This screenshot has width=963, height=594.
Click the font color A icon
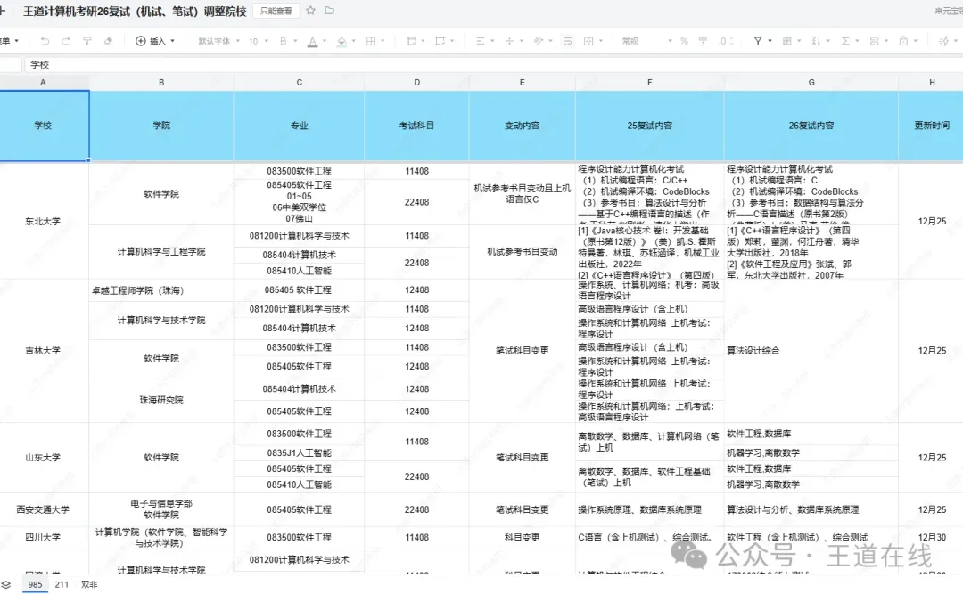tap(313, 41)
